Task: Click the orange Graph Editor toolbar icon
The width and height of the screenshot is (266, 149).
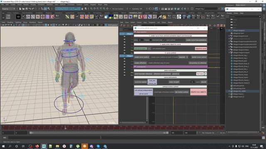Action: pyautogui.click(x=218, y=26)
